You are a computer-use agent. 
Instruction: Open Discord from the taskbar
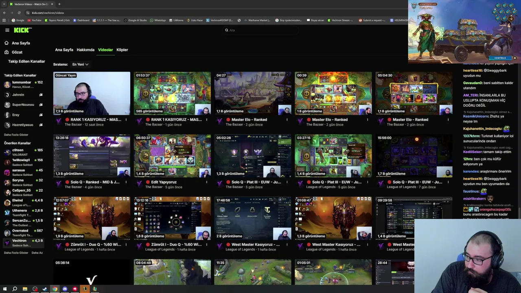pyautogui.click(x=65, y=289)
